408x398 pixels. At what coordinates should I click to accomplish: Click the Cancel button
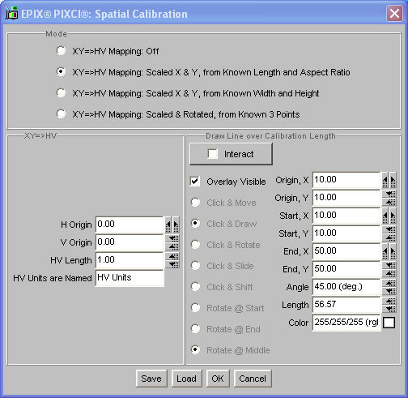tap(253, 379)
